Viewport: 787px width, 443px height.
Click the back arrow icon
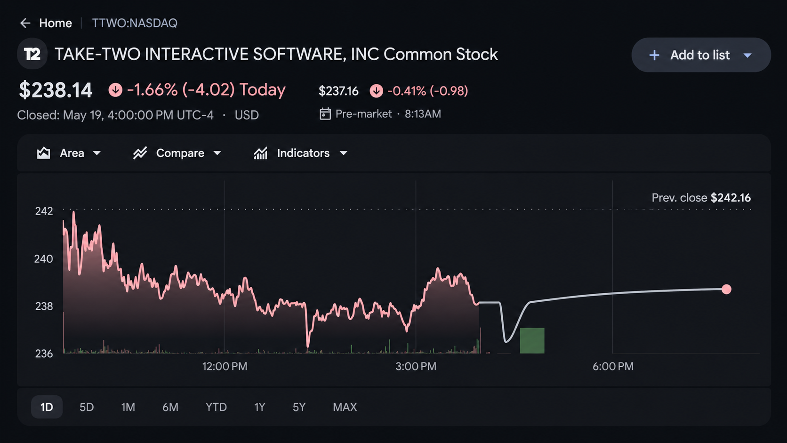coord(25,23)
